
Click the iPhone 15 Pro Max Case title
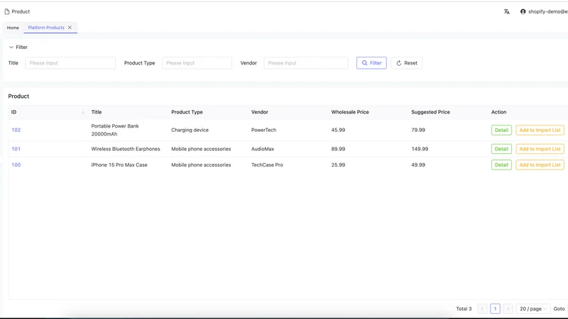(119, 164)
